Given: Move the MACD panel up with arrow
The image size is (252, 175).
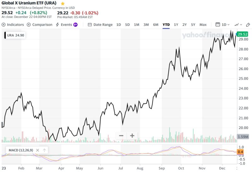Looking at the screenshot, I should [x=44, y=150].
